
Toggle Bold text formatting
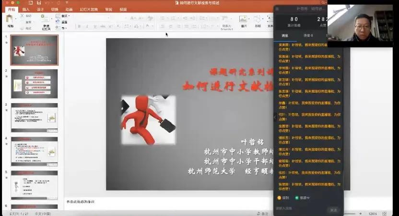[x=79, y=26]
